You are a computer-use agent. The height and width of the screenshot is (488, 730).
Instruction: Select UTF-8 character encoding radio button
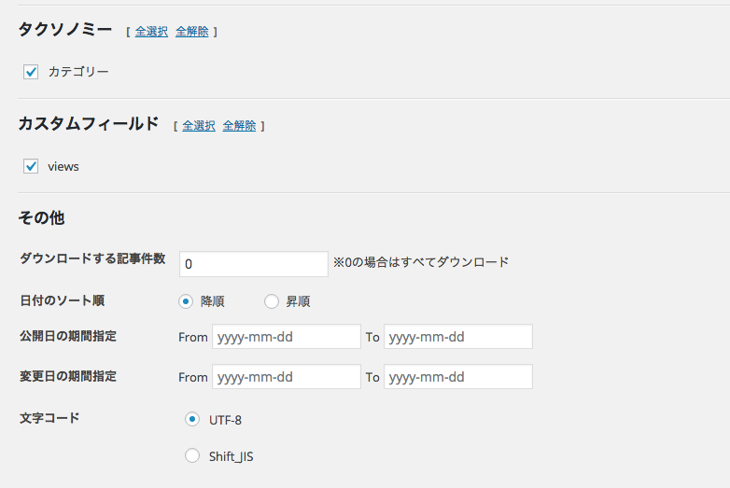(192, 419)
